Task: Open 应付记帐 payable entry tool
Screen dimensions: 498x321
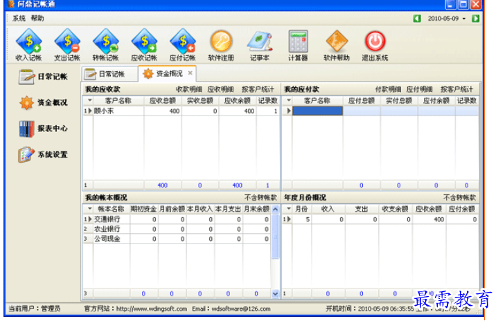Action: pos(182,44)
